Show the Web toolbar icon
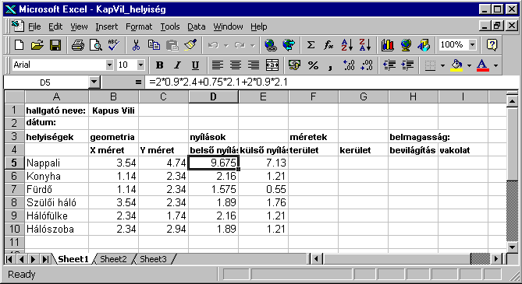The height and width of the screenshot is (284, 522). pyautogui.click(x=289, y=45)
